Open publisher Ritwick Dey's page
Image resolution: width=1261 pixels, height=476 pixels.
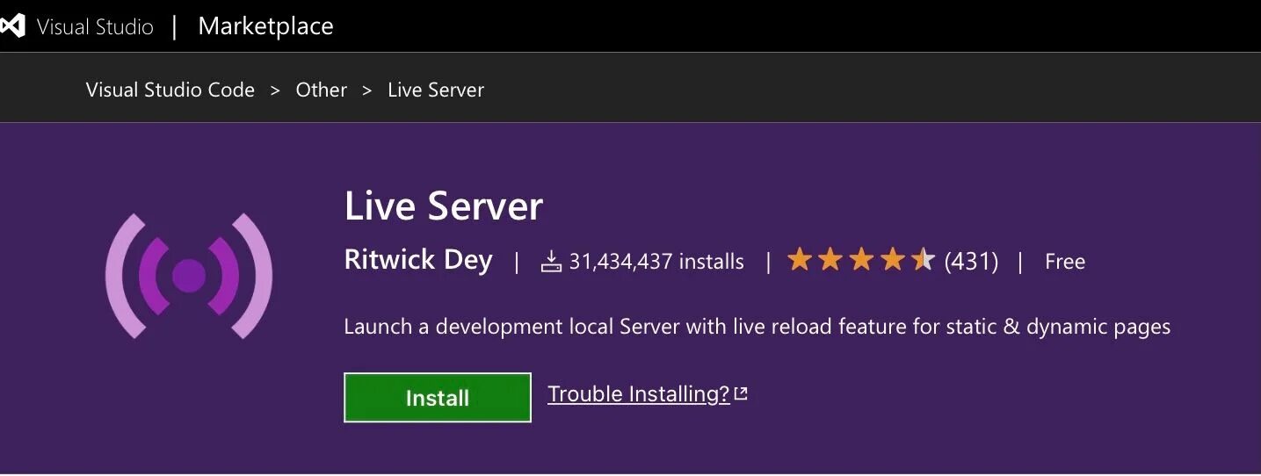point(418,260)
